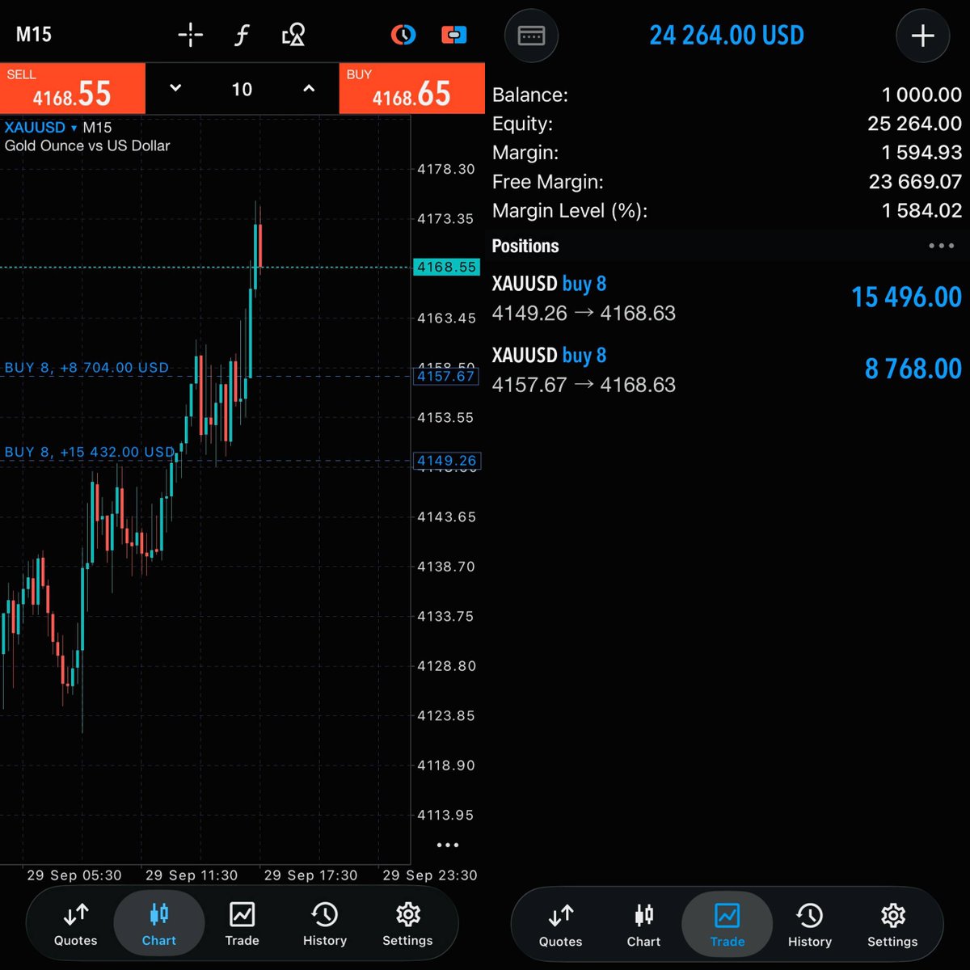Buy XAUUSD at 4168.65
The image size is (970, 970).
(x=411, y=89)
